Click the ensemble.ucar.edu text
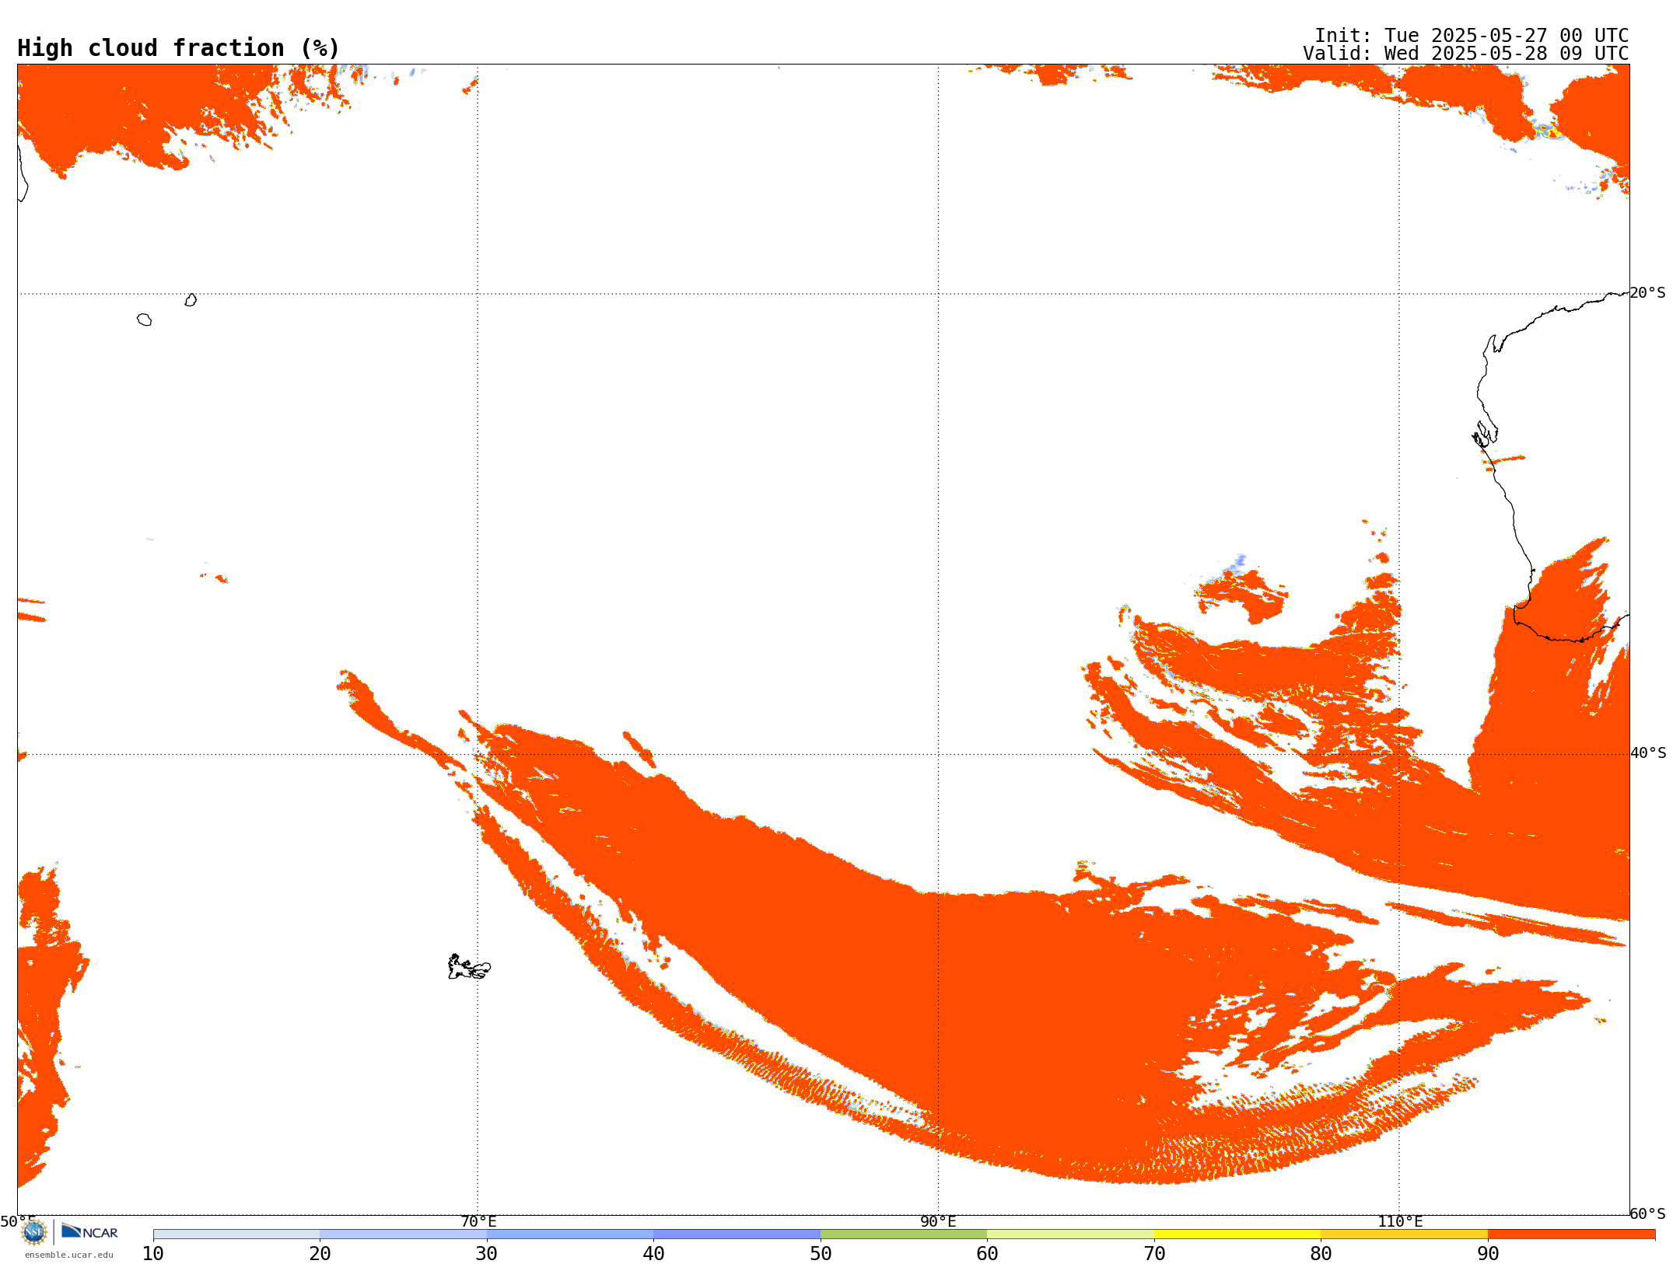The height and width of the screenshot is (1264, 1680). coord(68,1255)
